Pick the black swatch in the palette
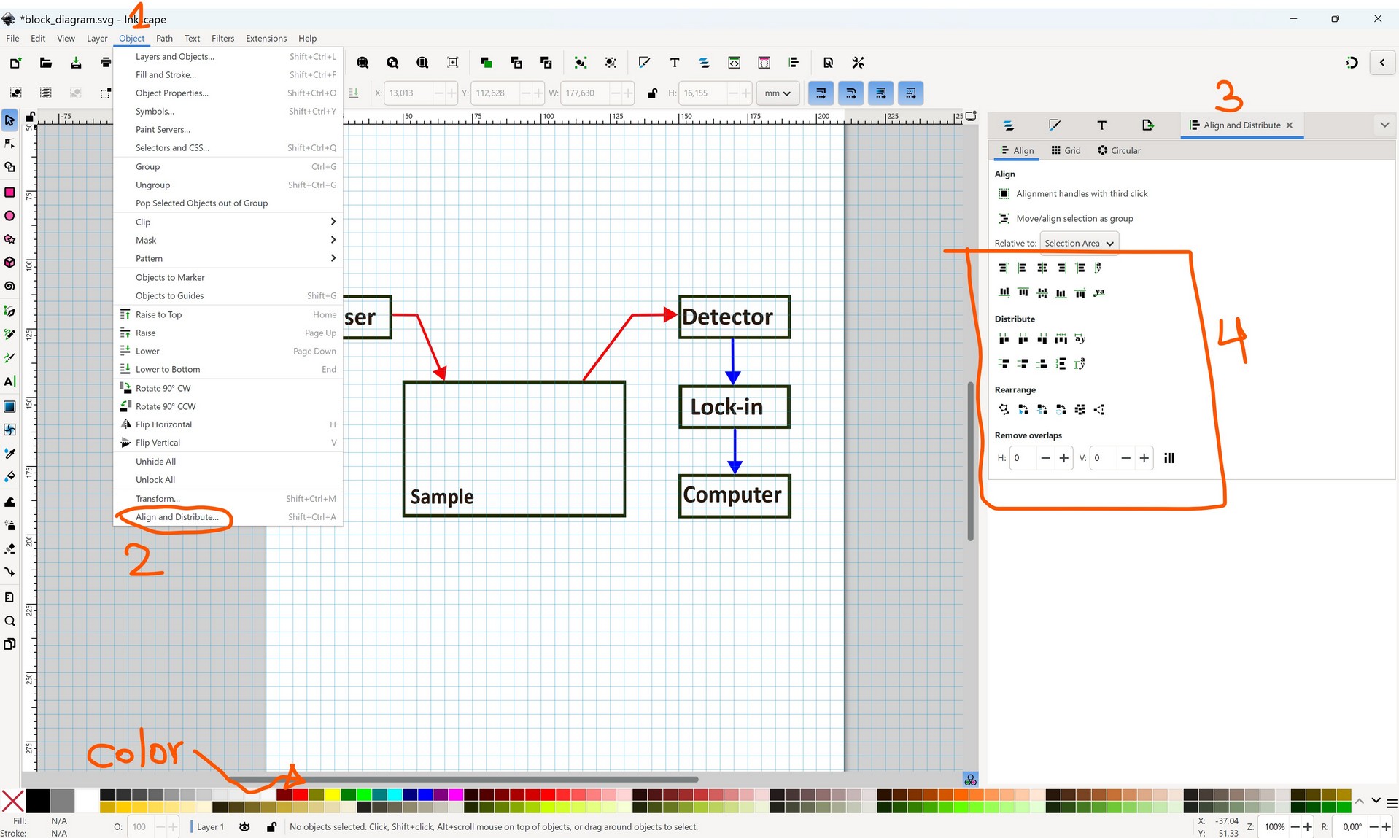The height and width of the screenshot is (838, 1399). [x=37, y=801]
